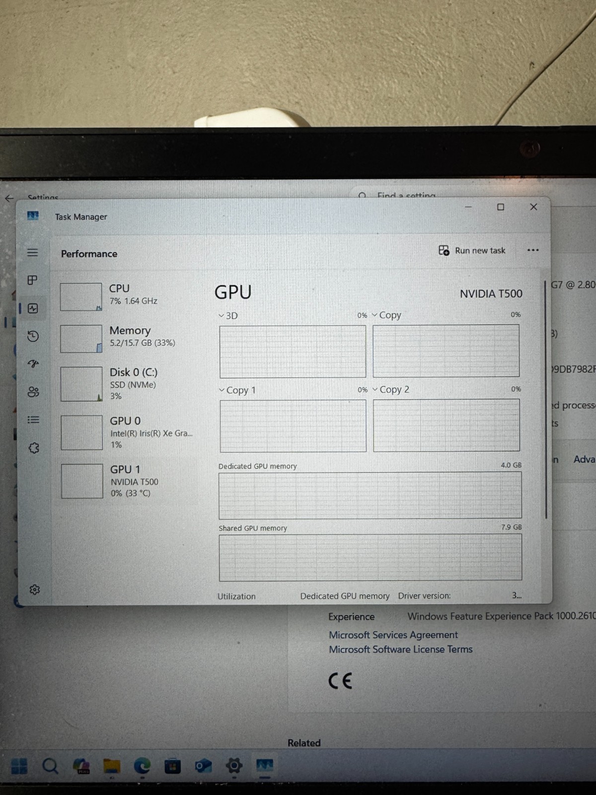The height and width of the screenshot is (795, 596).
Task: Click the Task Manager vertical scrollbar
Action: [545, 400]
